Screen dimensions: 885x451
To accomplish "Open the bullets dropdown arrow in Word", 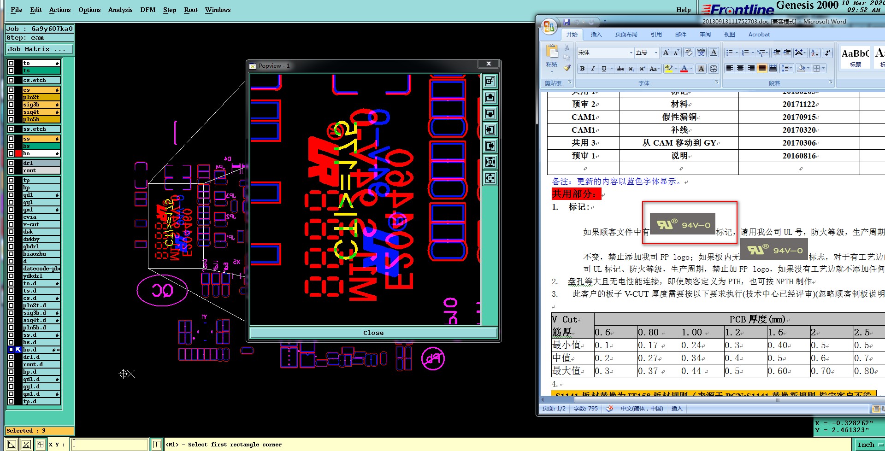I will pyautogui.click(x=737, y=53).
